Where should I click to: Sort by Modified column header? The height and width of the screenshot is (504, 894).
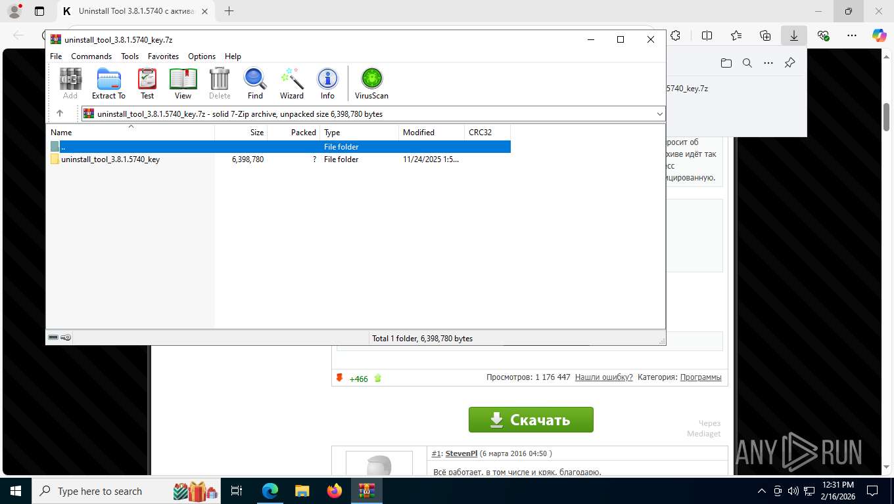(x=431, y=132)
